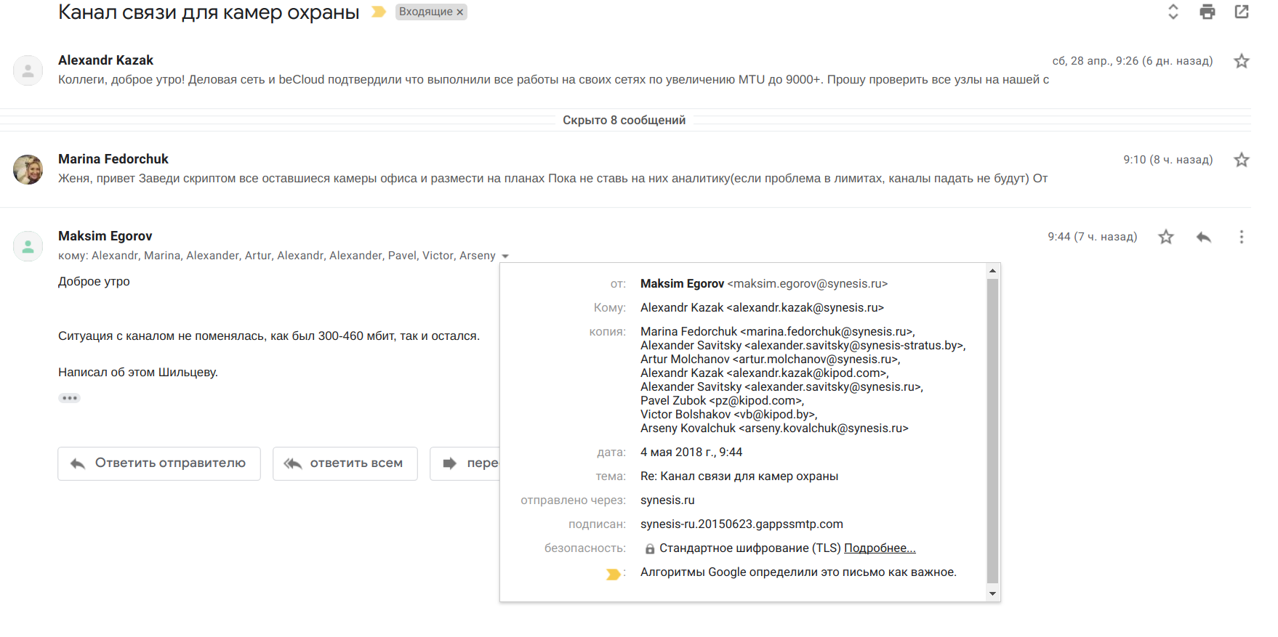Expand or collapse all messages
Image resolution: width=1278 pixels, height=637 pixels.
click(1173, 12)
